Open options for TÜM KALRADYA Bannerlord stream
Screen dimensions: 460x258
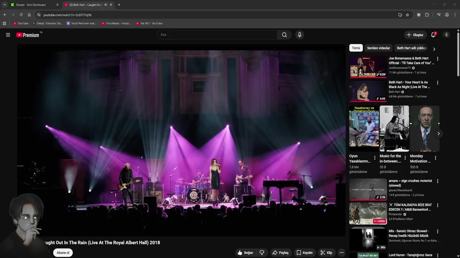(x=437, y=205)
